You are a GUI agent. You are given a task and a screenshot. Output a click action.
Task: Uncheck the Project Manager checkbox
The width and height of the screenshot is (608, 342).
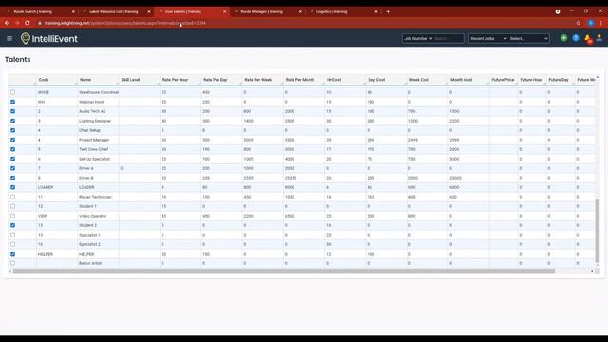[12, 140]
